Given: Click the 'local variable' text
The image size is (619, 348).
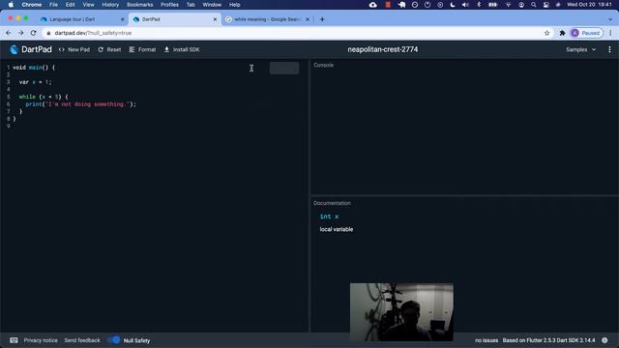Looking at the screenshot, I should 337,229.
